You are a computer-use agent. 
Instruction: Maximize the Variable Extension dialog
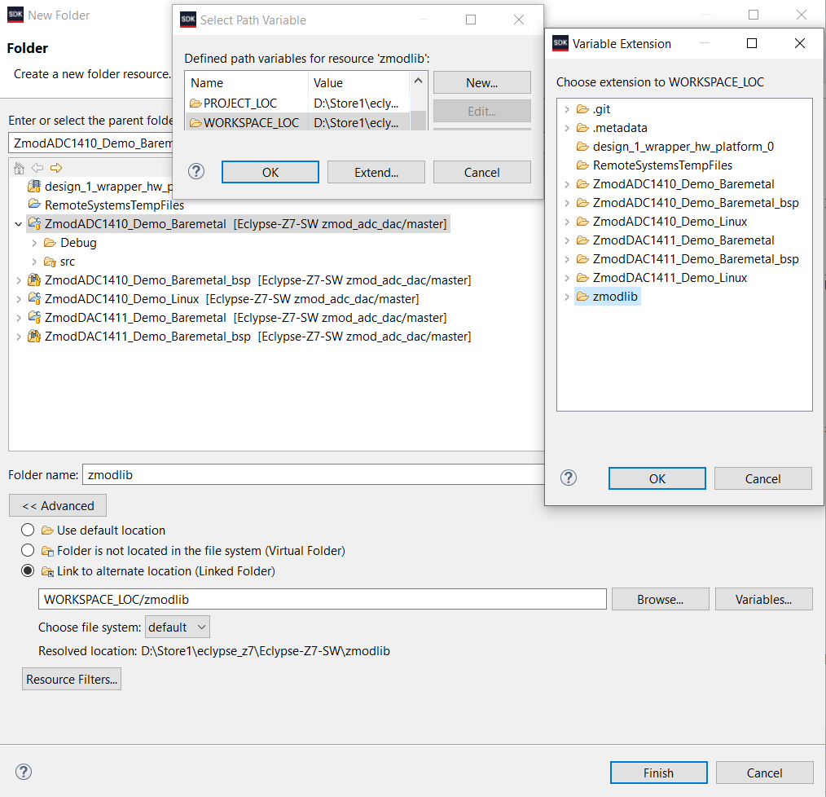coord(752,43)
